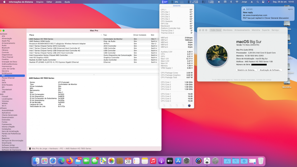The image size is (297, 167).
Task: Select Gráficos/Monitores in sidebar
Action: pyautogui.click(x=10, y=64)
